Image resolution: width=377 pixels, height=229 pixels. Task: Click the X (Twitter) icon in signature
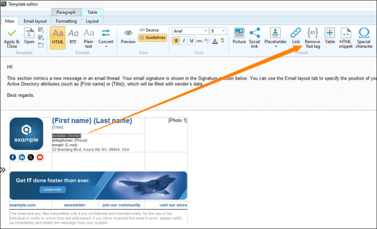coord(31,157)
